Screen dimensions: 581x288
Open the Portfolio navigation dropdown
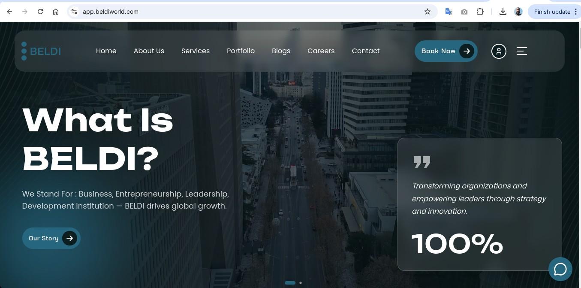coord(241,51)
